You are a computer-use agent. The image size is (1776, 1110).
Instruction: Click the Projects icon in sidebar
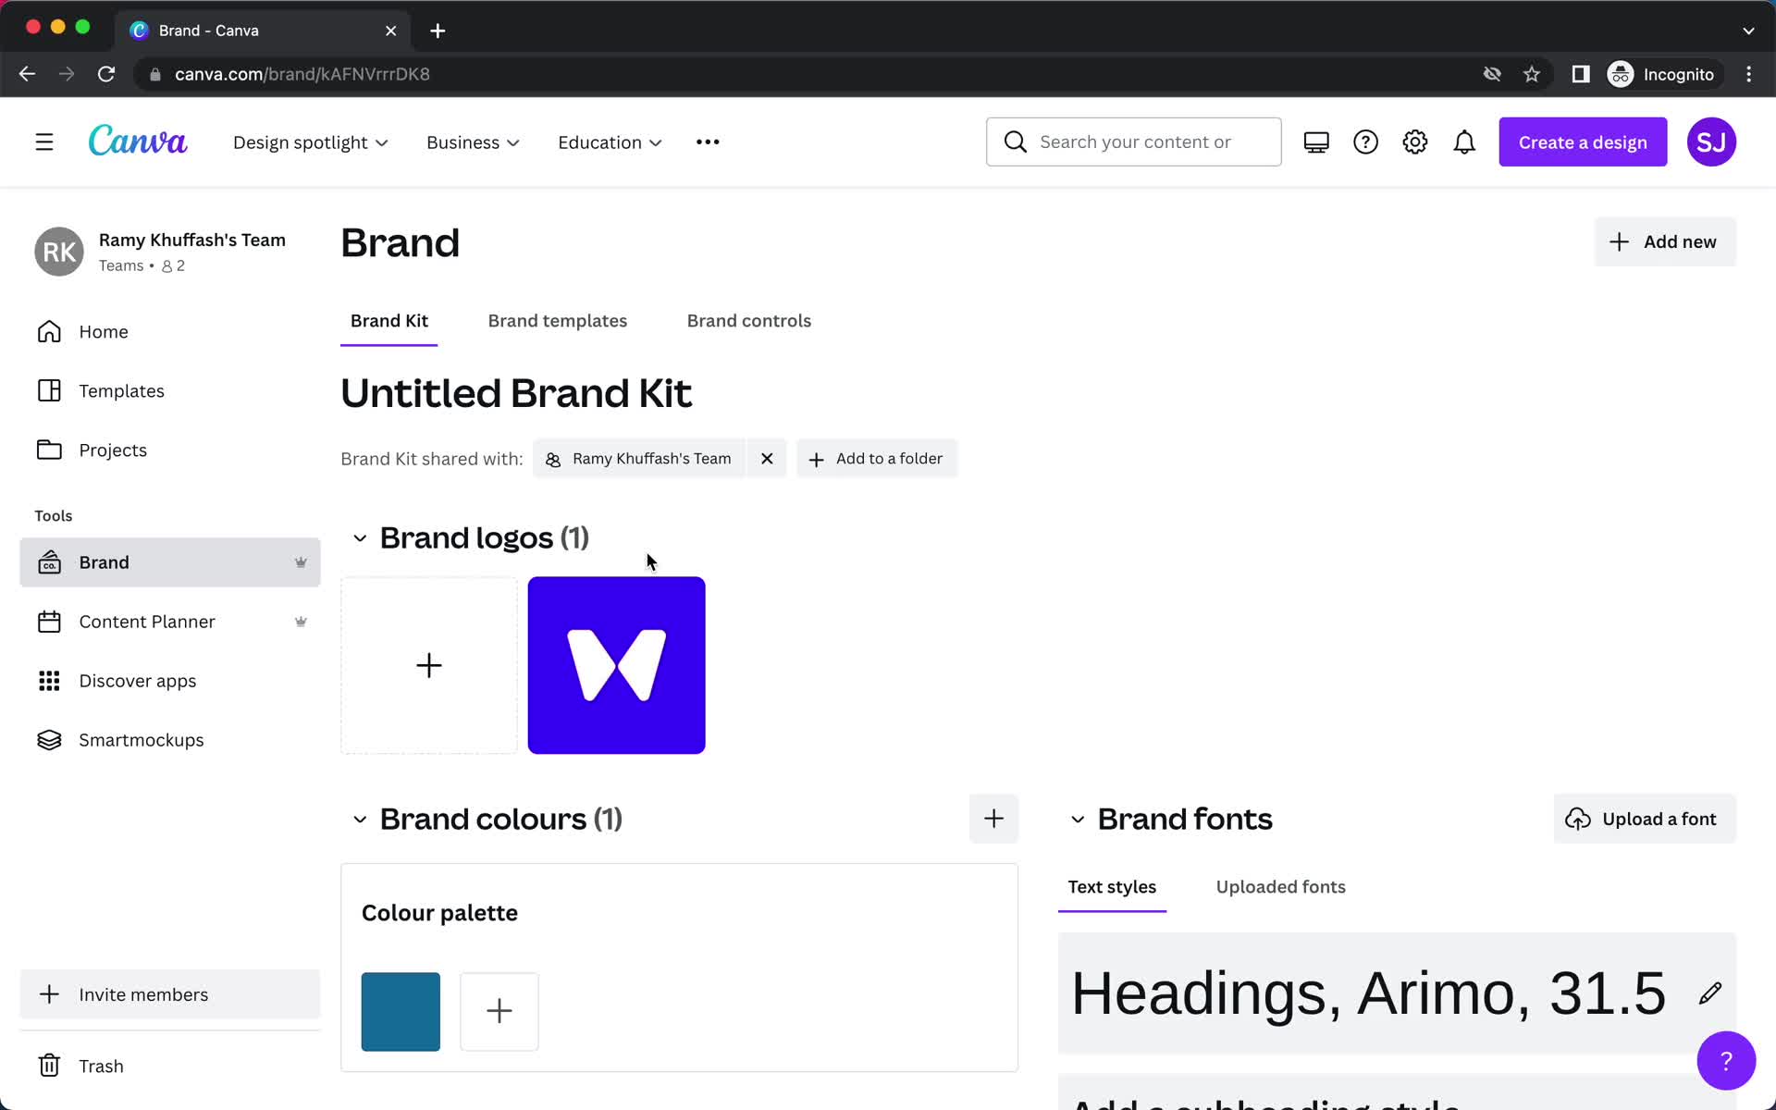tap(47, 449)
